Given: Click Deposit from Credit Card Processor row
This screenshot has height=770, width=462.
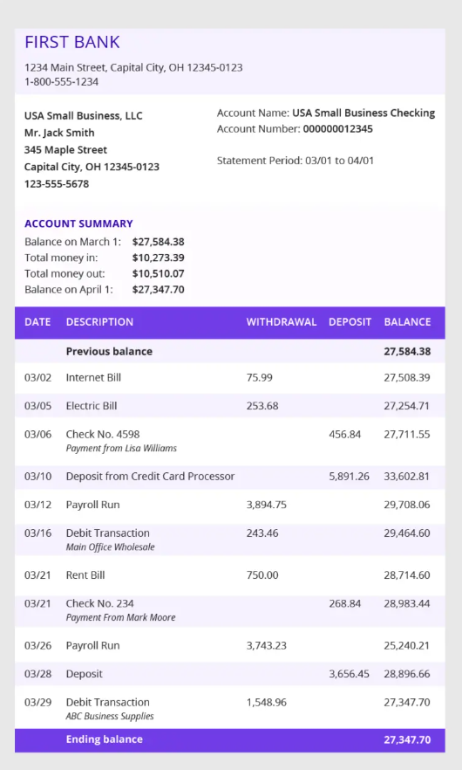Looking at the screenshot, I should point(230,477).
